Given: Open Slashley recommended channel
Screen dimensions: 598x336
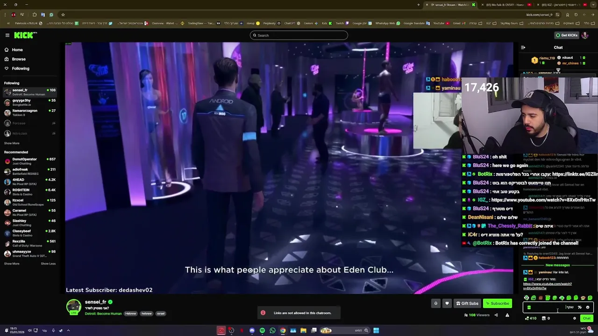Looking at the screenshot, I should coord(30,223).
